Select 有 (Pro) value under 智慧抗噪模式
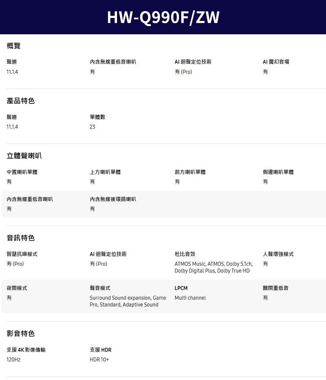Viewport: 326px width, 380px height. pos(15,264)
